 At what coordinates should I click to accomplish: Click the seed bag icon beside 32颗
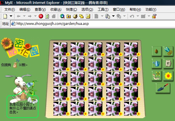(15, 65)
